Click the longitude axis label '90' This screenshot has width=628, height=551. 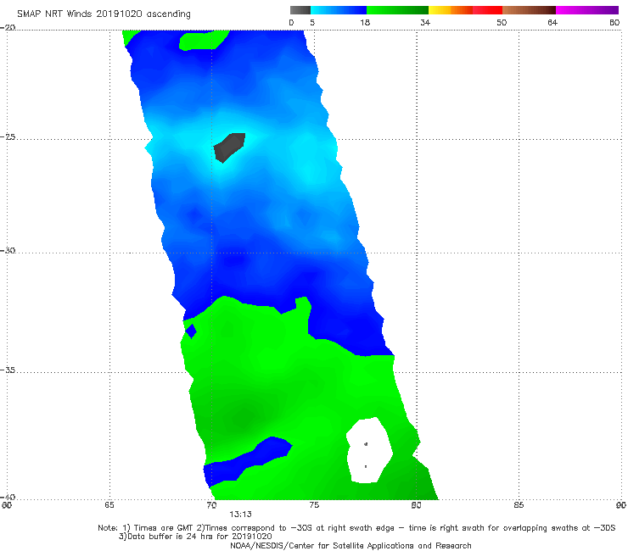pyautogui.click(x=621, y=505)
